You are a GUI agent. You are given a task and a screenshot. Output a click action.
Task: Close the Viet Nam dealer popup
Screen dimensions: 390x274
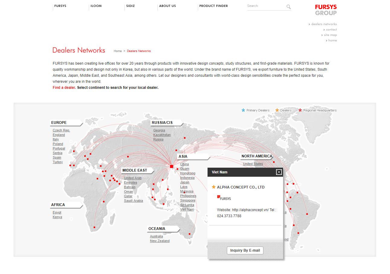[279, 172]
